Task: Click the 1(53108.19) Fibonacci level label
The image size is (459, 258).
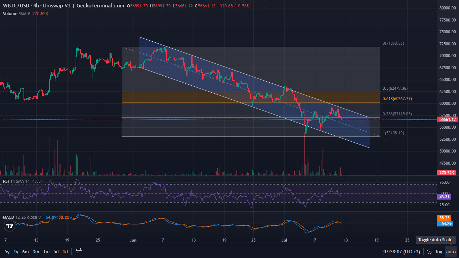Action: [x=393, y=133]
